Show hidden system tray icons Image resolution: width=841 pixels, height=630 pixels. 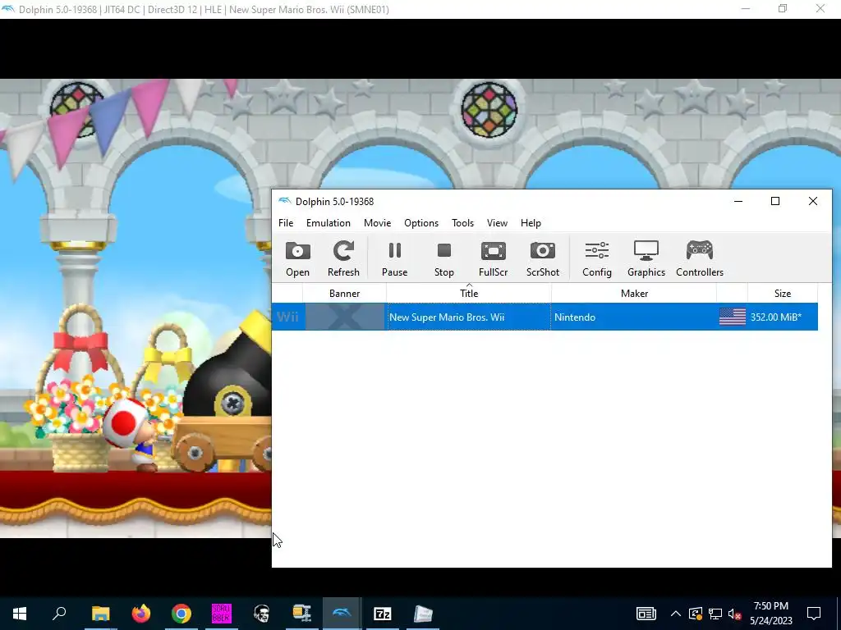point(676,614)
